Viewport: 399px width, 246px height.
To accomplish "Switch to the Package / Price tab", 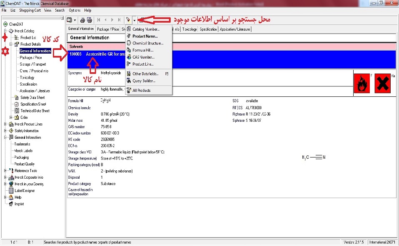I will [x=108, y=29].
